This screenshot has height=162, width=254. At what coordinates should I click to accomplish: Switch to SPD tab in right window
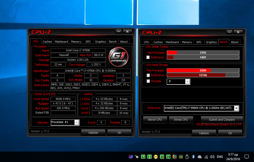click(199, 42)
